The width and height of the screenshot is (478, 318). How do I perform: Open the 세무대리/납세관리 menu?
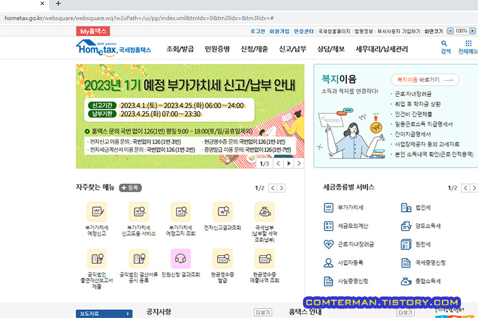click(x=382, y=49)
